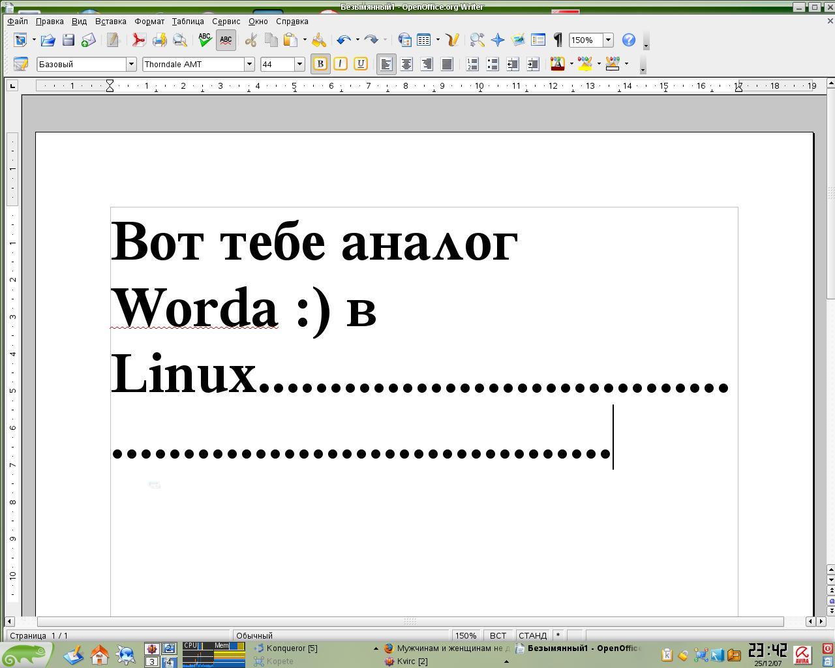The height and width of the screenshot is (668, 835).
Task: Open the Thorndale AMT font name dropdown
Action: click(x=250, y=64)
